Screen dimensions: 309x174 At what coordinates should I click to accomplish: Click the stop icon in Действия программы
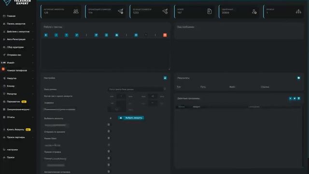(x=295, y=99)
